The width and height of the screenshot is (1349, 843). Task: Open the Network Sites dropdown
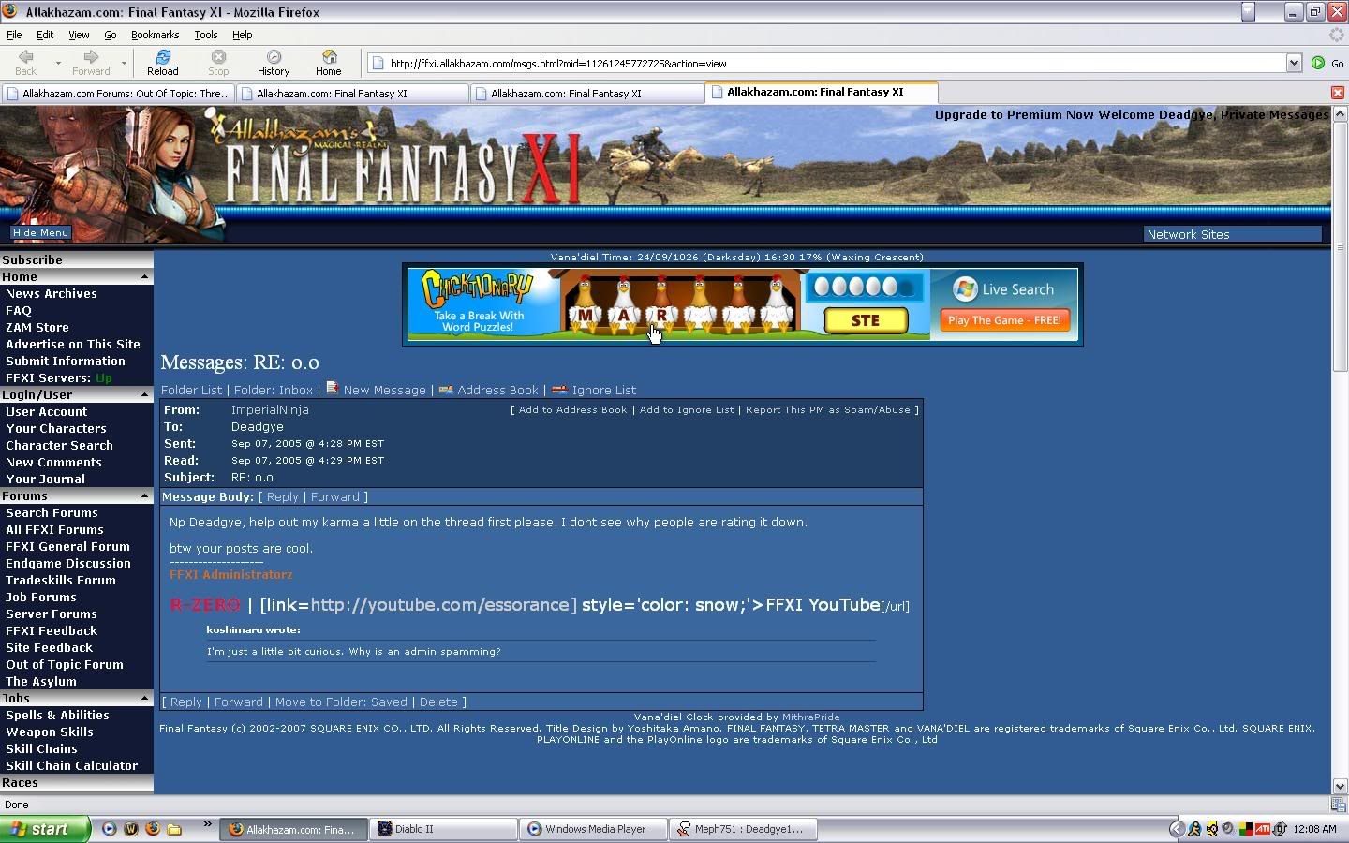[x=1232, y=234]
